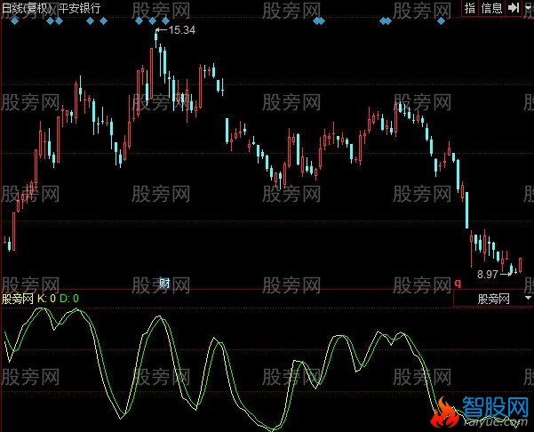Click the 财 financial marker icon

point(164,284)
